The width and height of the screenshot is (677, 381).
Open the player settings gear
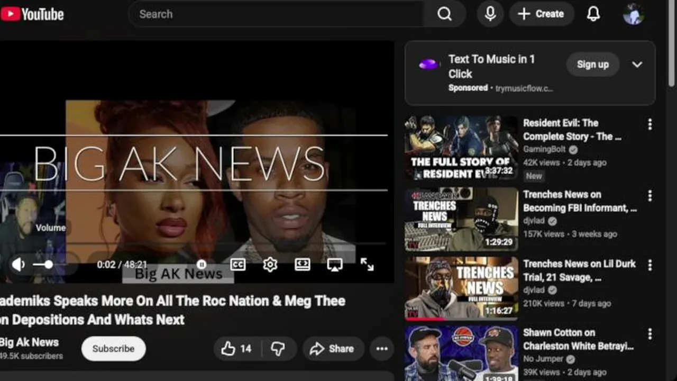pos(270,264)
